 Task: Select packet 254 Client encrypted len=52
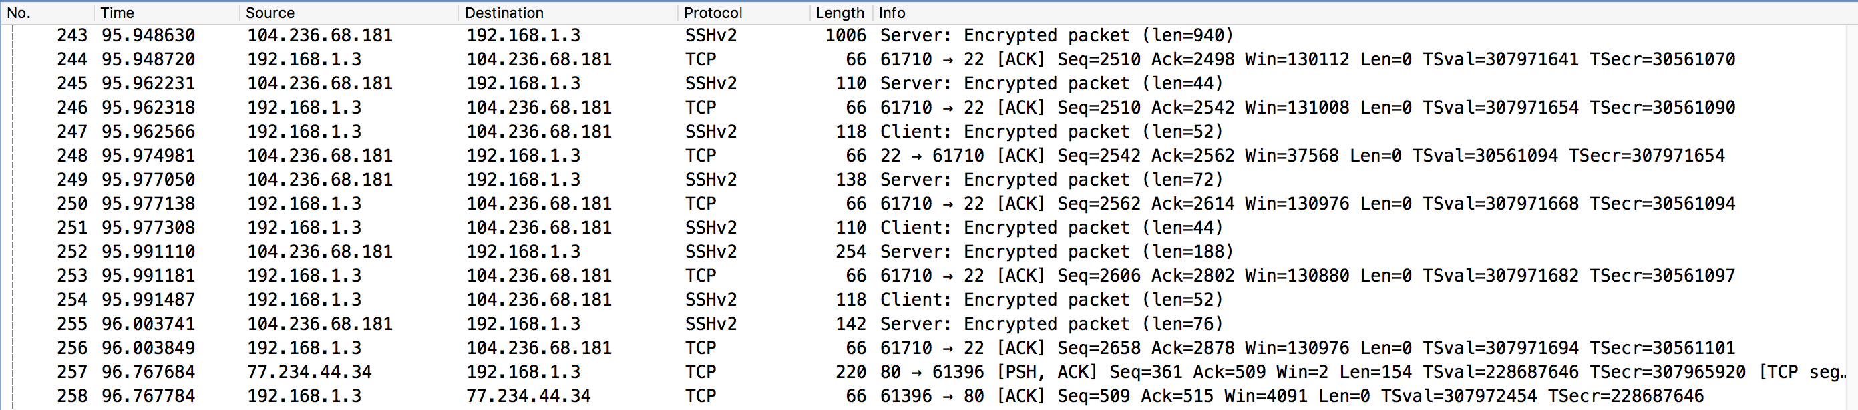pos(1051,300)
